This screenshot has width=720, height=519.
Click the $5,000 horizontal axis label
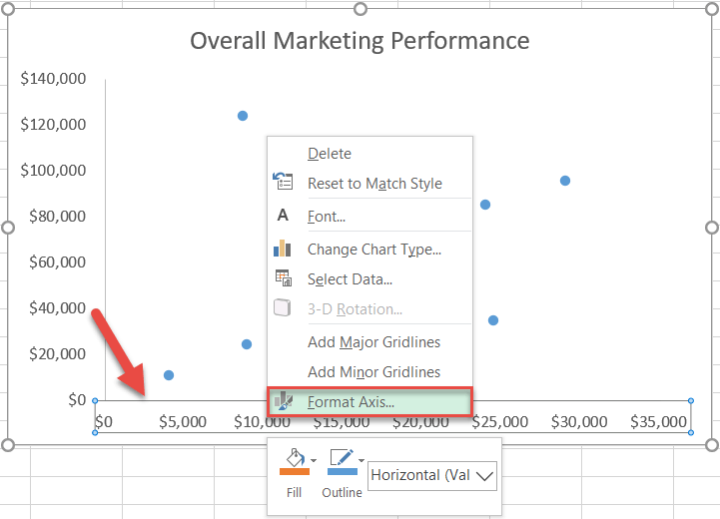pos(183,422)
